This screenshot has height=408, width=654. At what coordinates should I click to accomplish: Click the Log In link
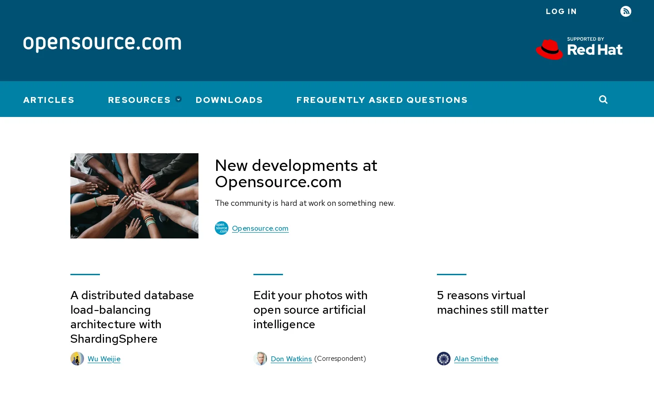[x=561, y=11]
